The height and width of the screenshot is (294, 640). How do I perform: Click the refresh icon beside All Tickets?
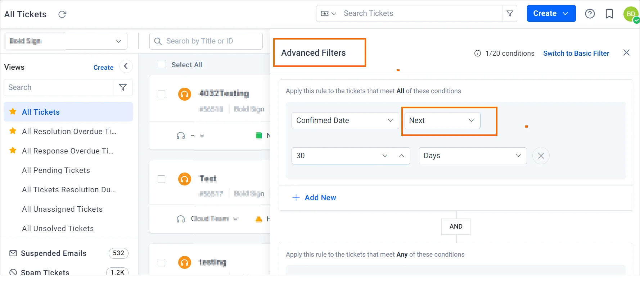(62, 14)
